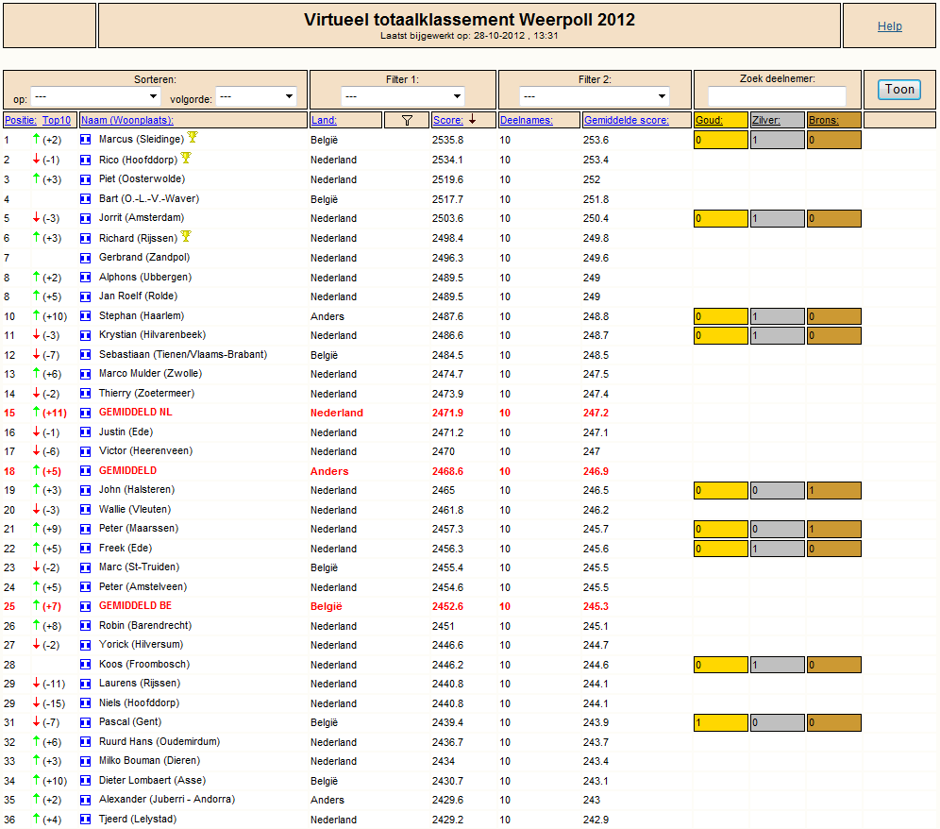The image size is (940, 829).
Task: Click the Zoek deelnemer search field
Action: tap(777, 96)
